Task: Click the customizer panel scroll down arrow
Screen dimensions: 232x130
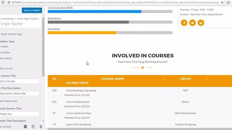Action: click(43, 121)
